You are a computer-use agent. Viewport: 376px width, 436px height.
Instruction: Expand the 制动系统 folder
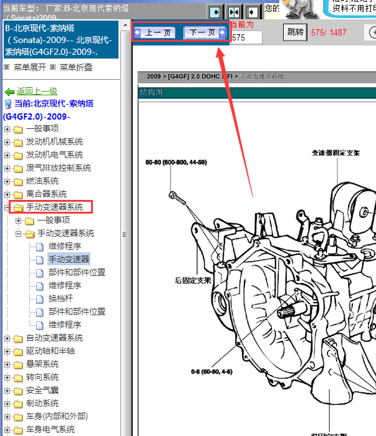pyautogui.click(x=7, y=404)
